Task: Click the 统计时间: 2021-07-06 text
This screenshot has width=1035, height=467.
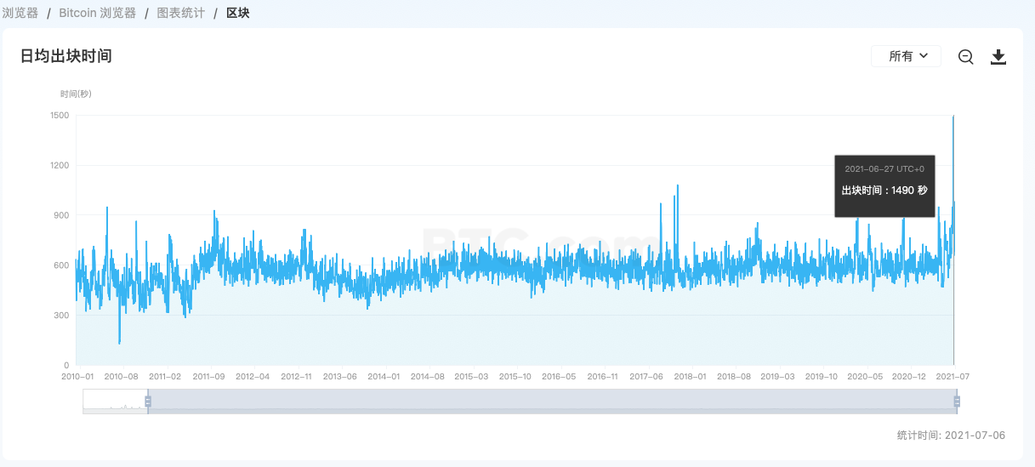Action: coord(951,435)
